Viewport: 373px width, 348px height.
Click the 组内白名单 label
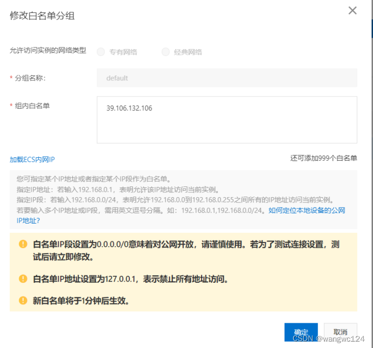coord(32,106)
